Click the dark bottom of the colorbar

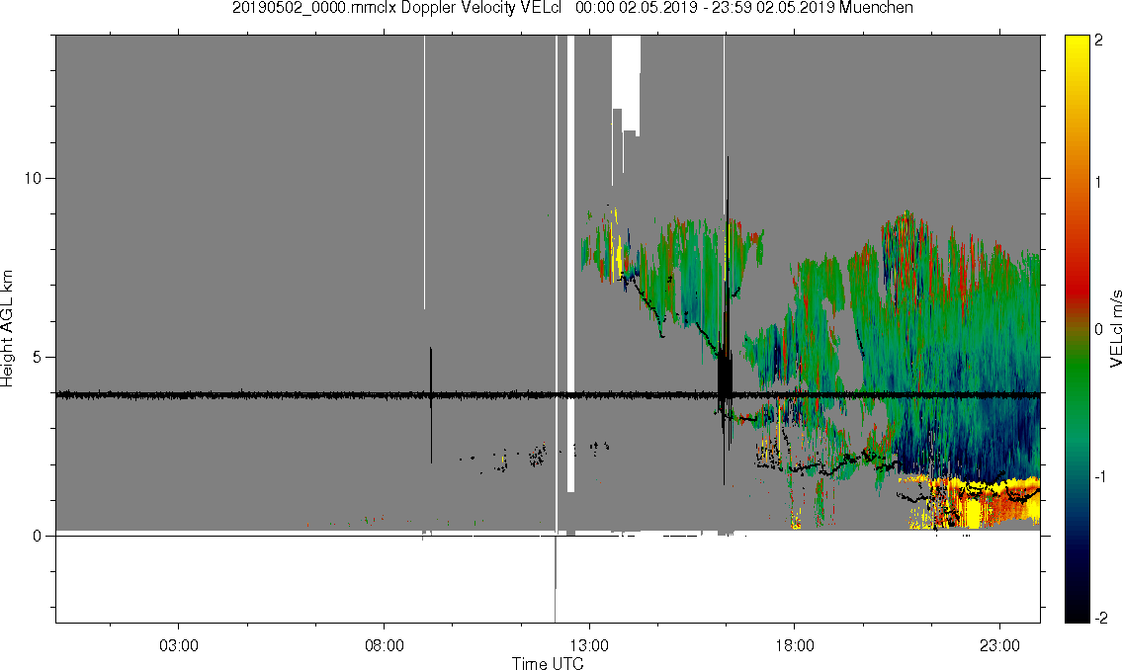coord(1077,612)
